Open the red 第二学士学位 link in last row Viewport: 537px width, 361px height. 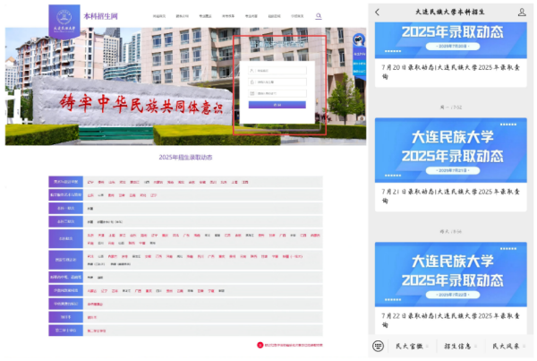pyautogui.click(x=97, y=331)
